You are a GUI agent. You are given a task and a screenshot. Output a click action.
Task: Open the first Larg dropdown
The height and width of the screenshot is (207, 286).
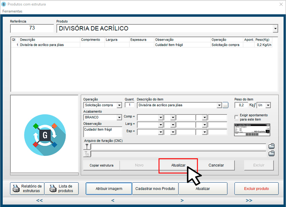point(161,125)
